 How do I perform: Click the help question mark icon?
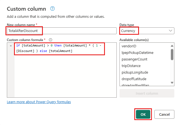52,9
